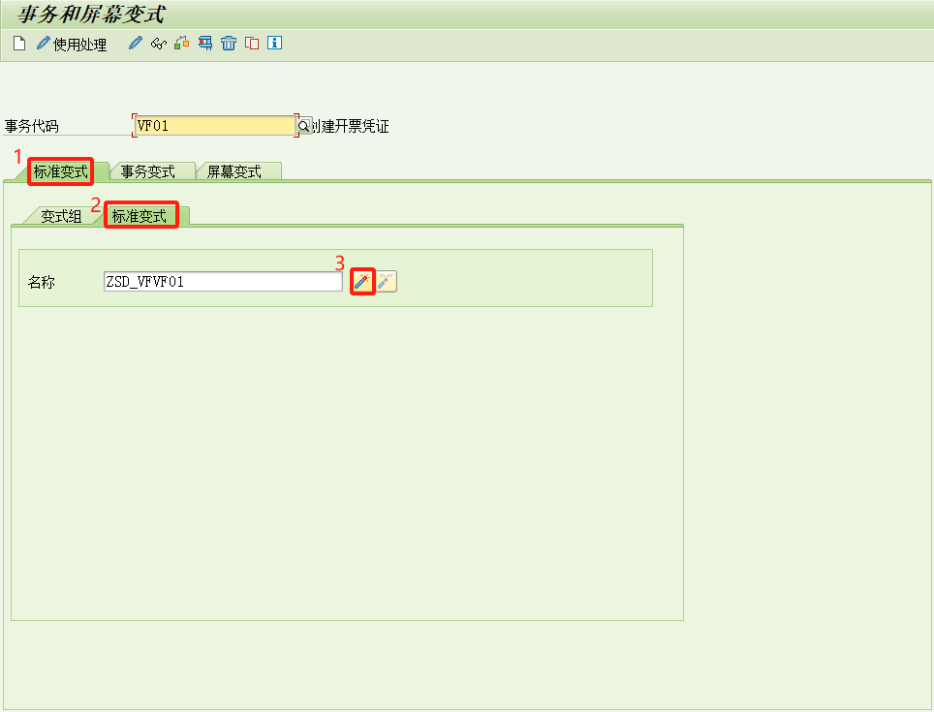Click the Copy icon in toolbar

(252, 44)
